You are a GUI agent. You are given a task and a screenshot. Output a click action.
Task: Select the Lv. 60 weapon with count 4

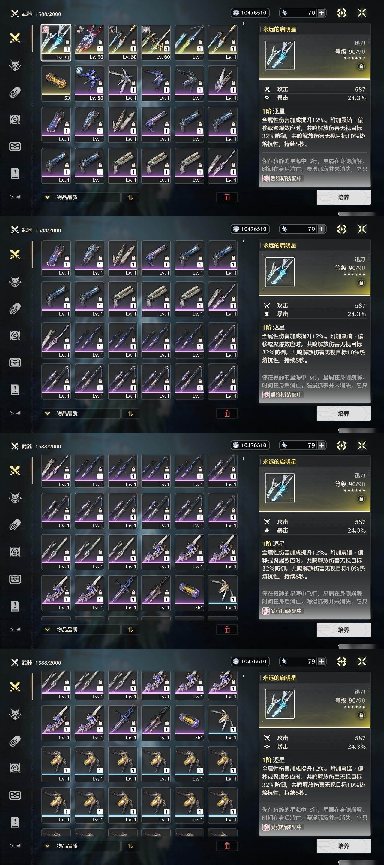pyautogui.click(x=156, y=42)
